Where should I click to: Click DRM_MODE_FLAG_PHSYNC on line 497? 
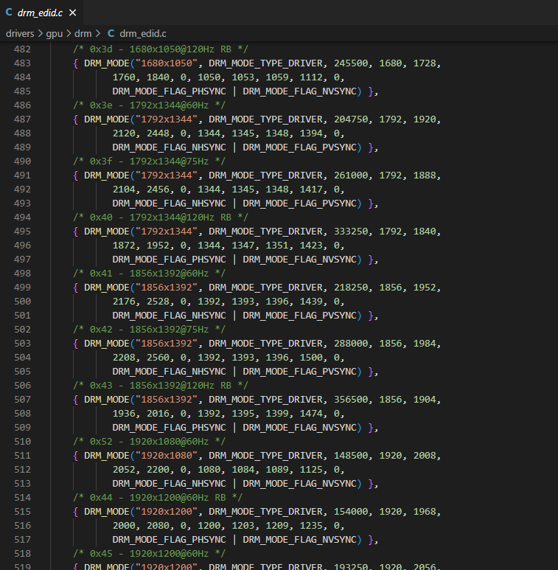[169, 259]
